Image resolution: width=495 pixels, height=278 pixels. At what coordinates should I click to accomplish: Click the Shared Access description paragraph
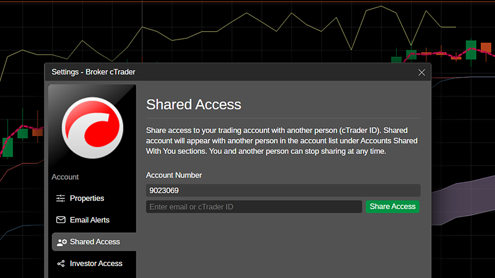[282, 141]
